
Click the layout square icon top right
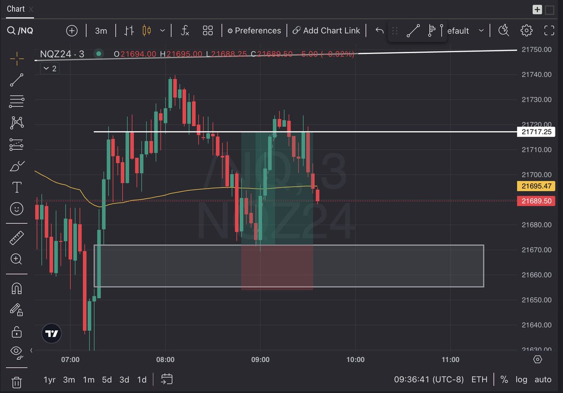(x=549, y=9)
